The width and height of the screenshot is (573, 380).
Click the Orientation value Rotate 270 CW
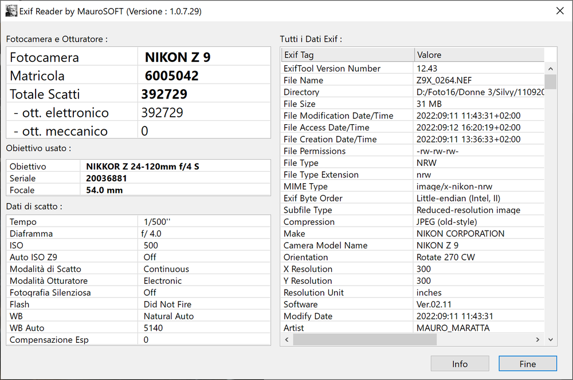(x=445, y=258)
